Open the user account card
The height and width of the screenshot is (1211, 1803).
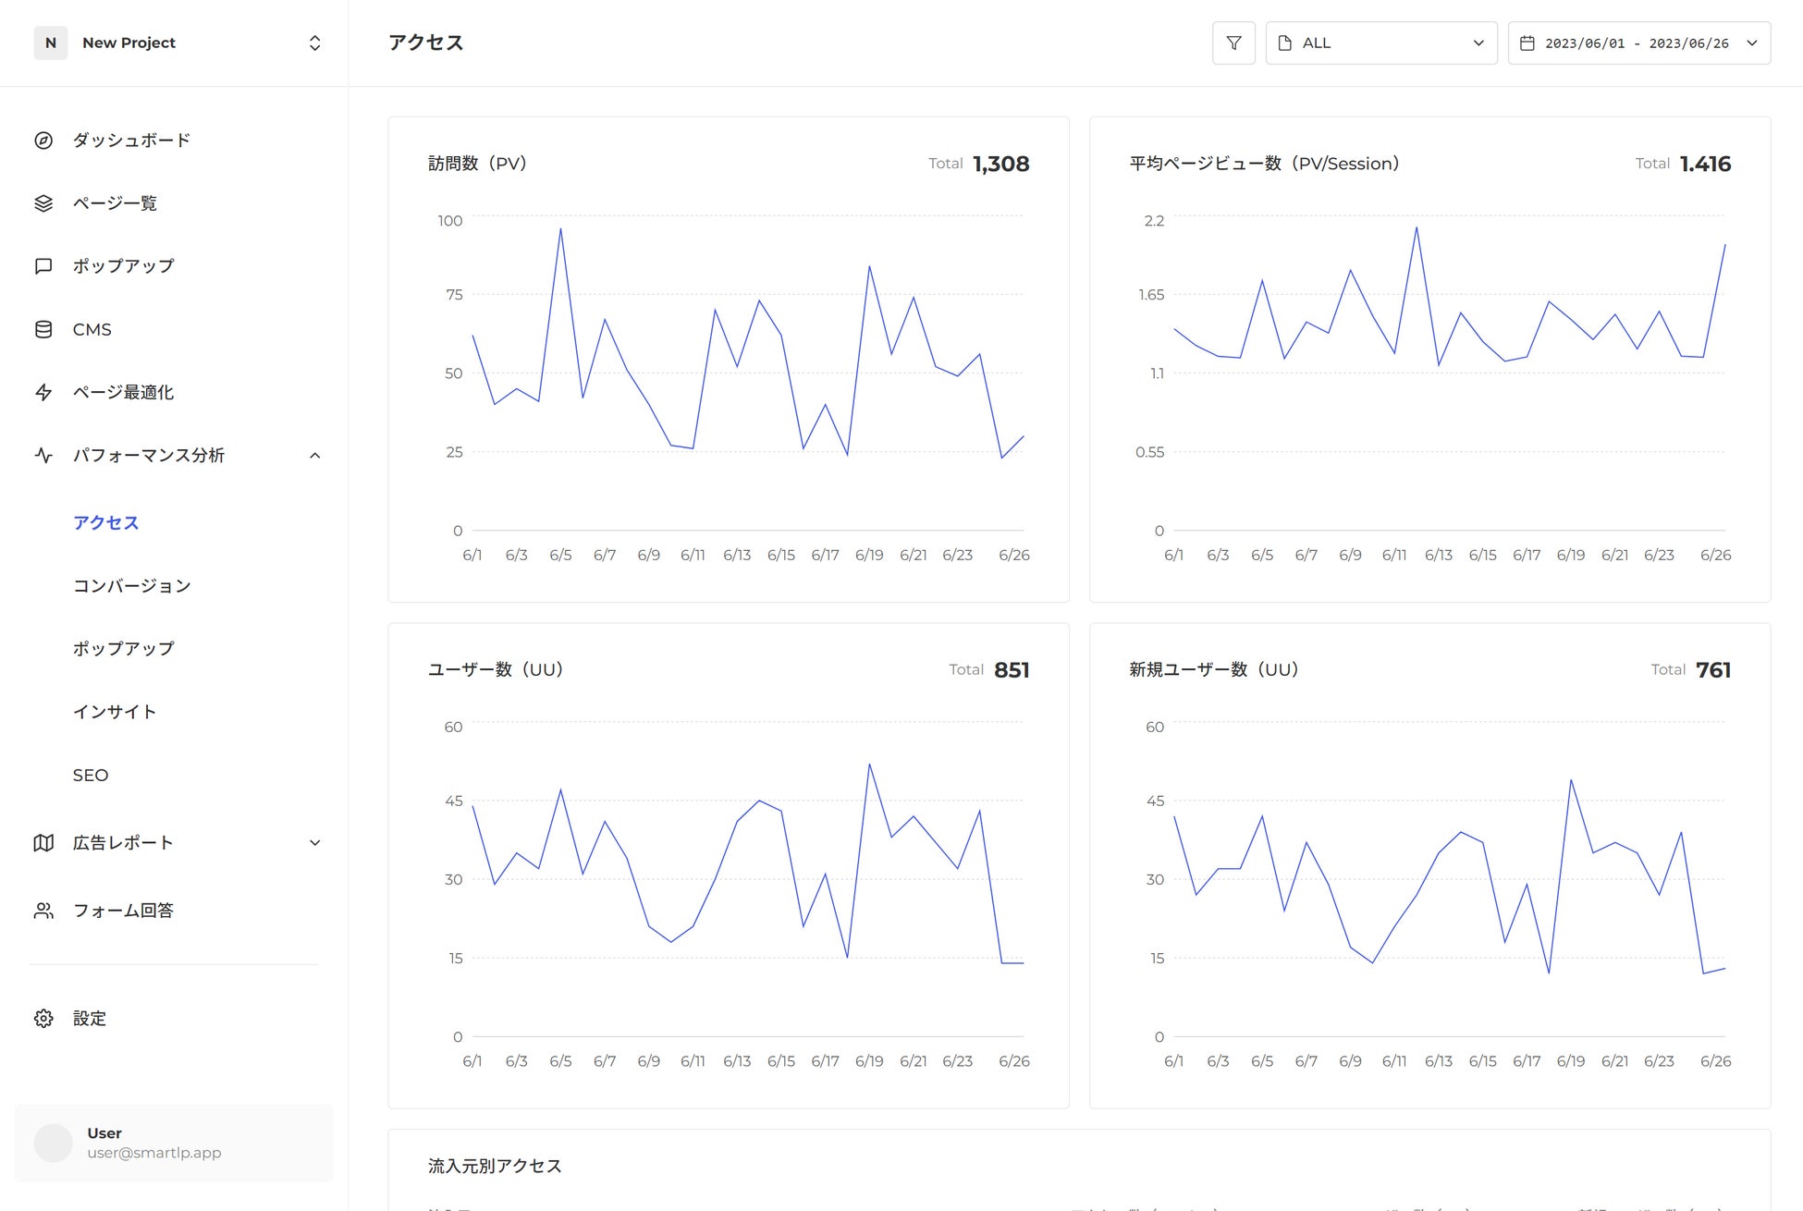(x=174, y=1144)
